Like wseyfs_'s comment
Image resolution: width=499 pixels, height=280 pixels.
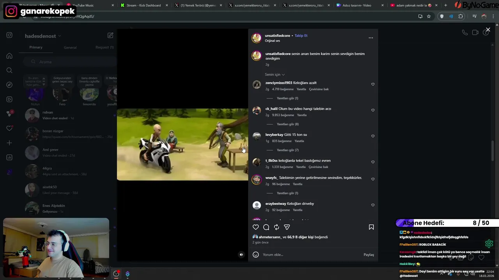coord(373,179)
